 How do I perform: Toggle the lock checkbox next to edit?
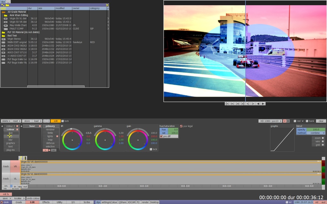[x=63, y=121]
